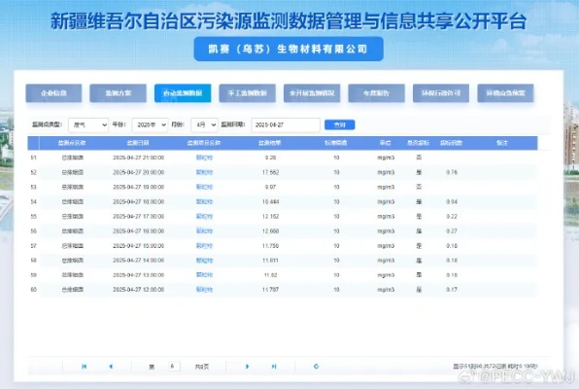Go to first page of results
Screen dimensions: 579x389
pyautogui.click(x=85, y=367)
